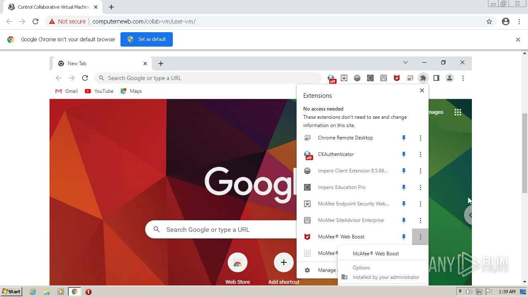
Task: Open more actions for CKAuthenticator
Action: [x=420, y=154]
